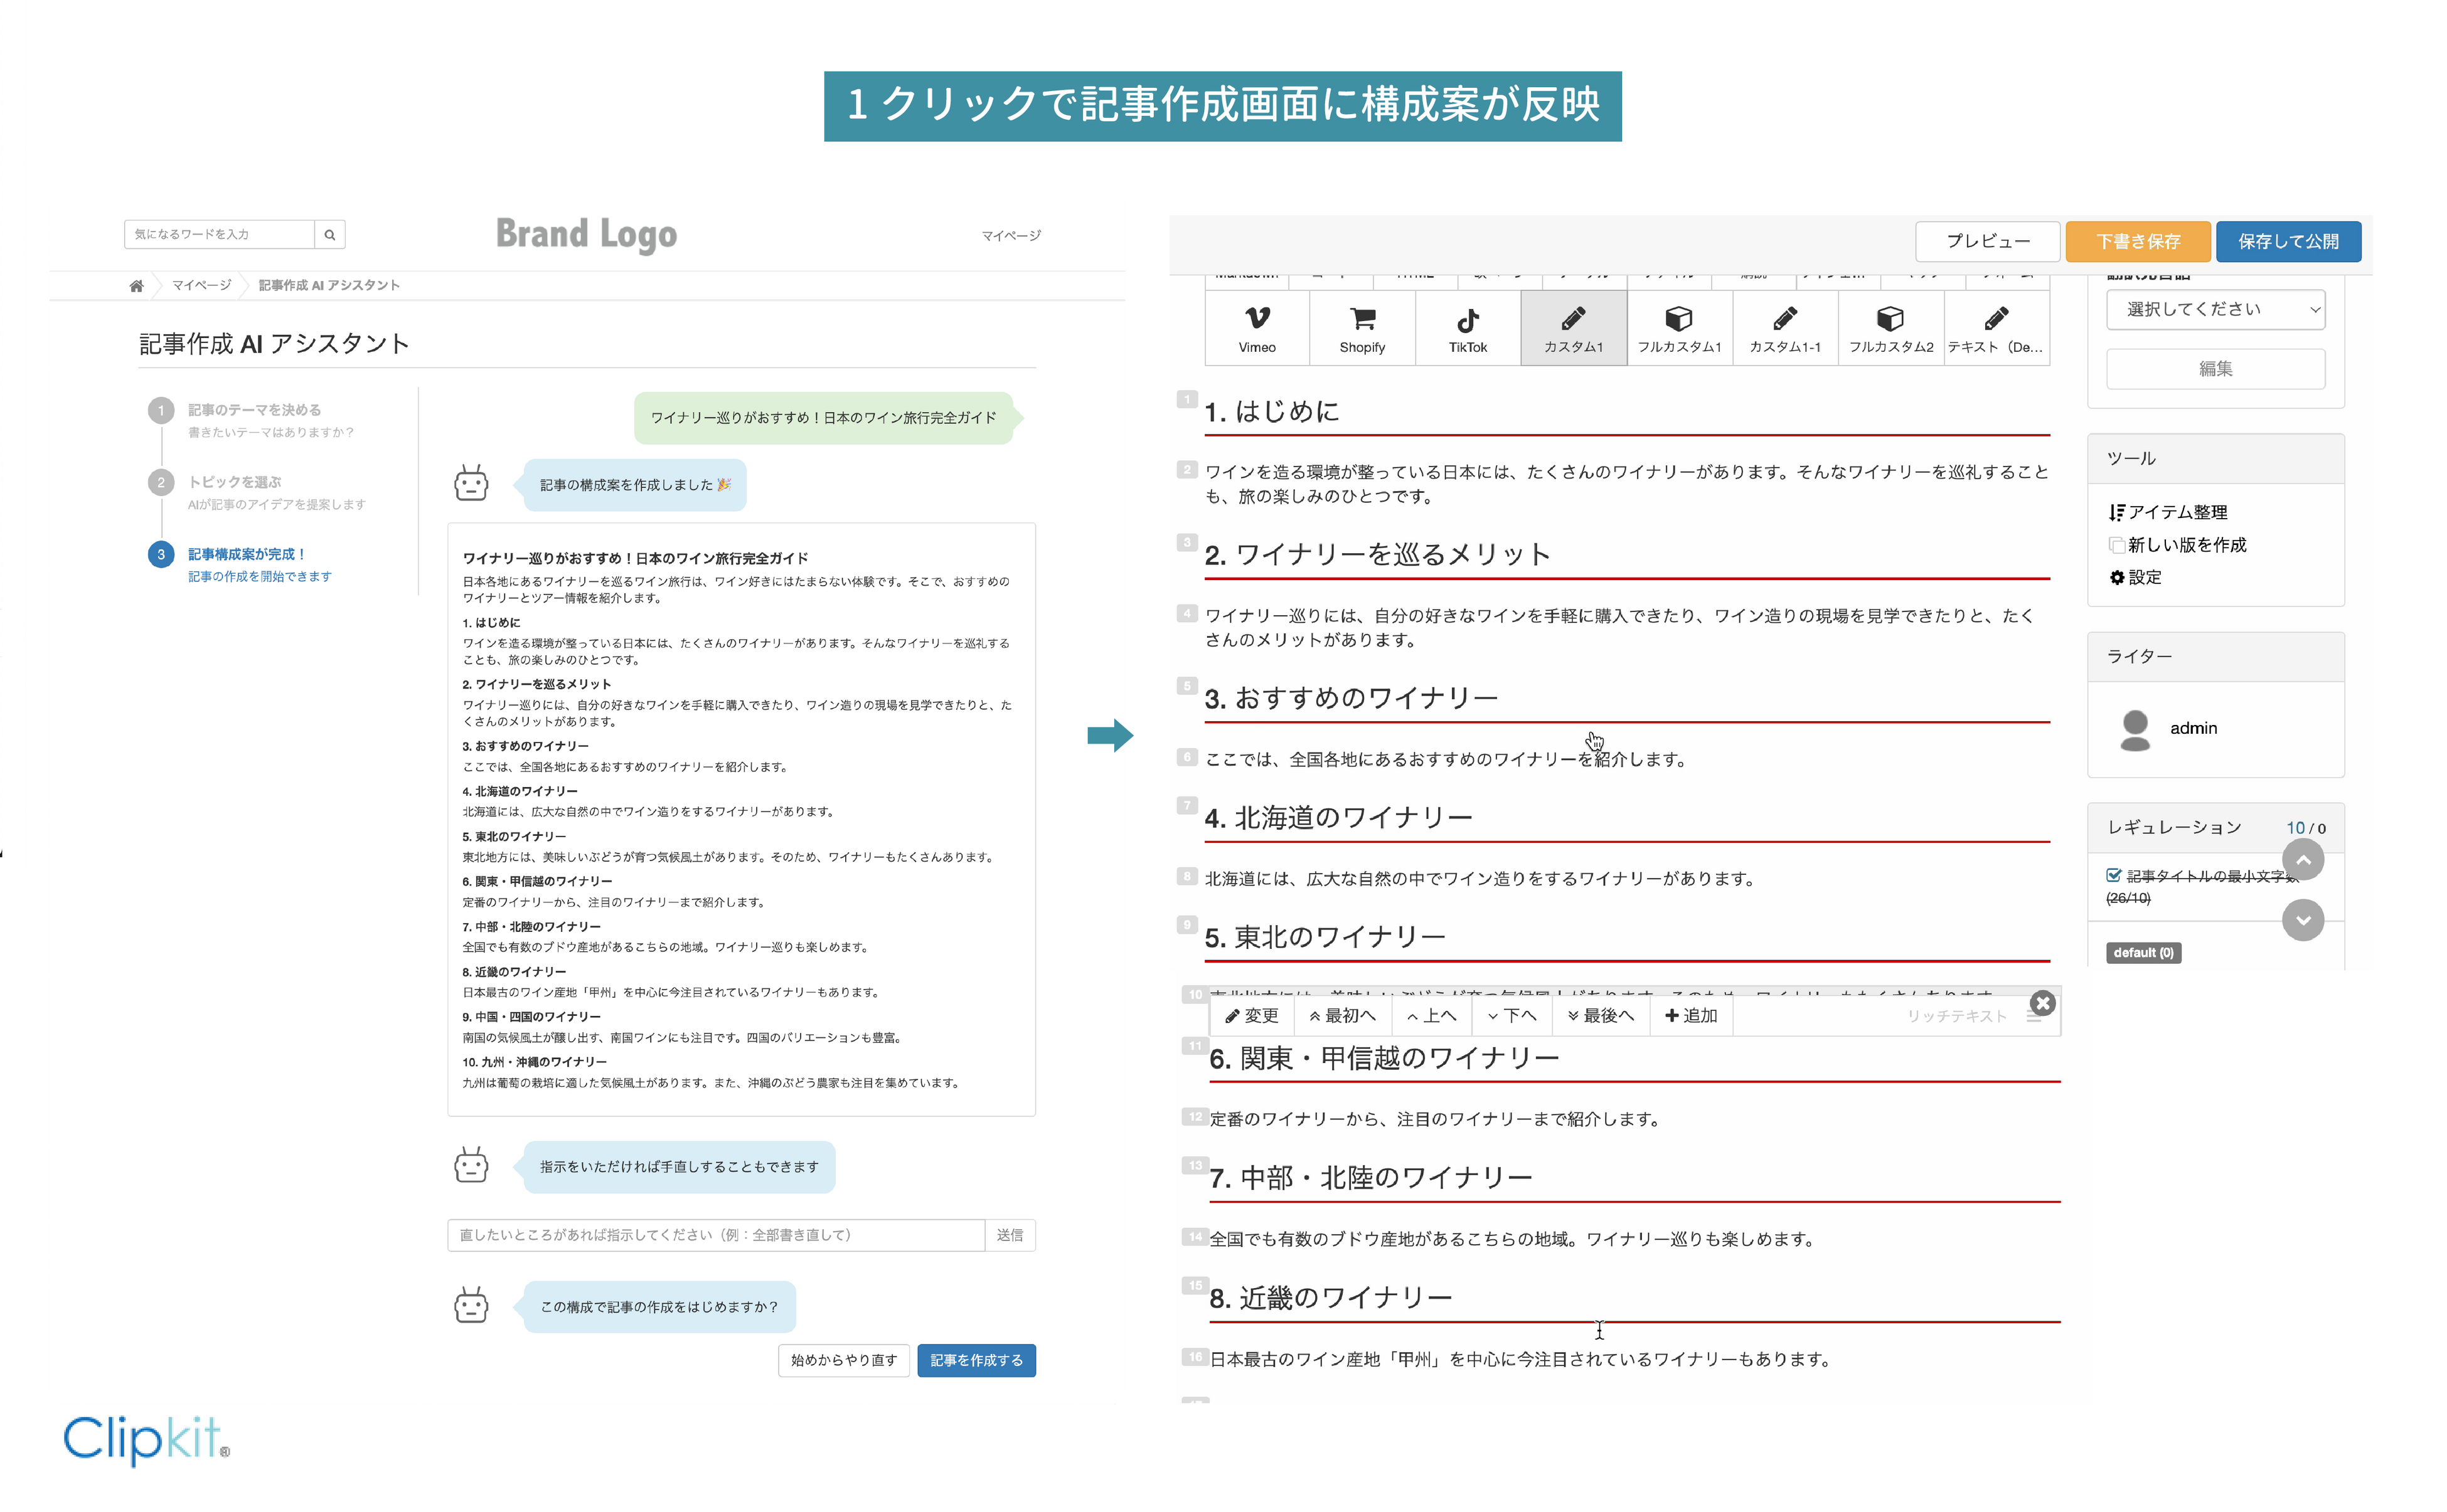The height and width of the screenshot is (1512, 2447).
Task: Click 最初へ in item toolbar
Action: (1341, 1016)
